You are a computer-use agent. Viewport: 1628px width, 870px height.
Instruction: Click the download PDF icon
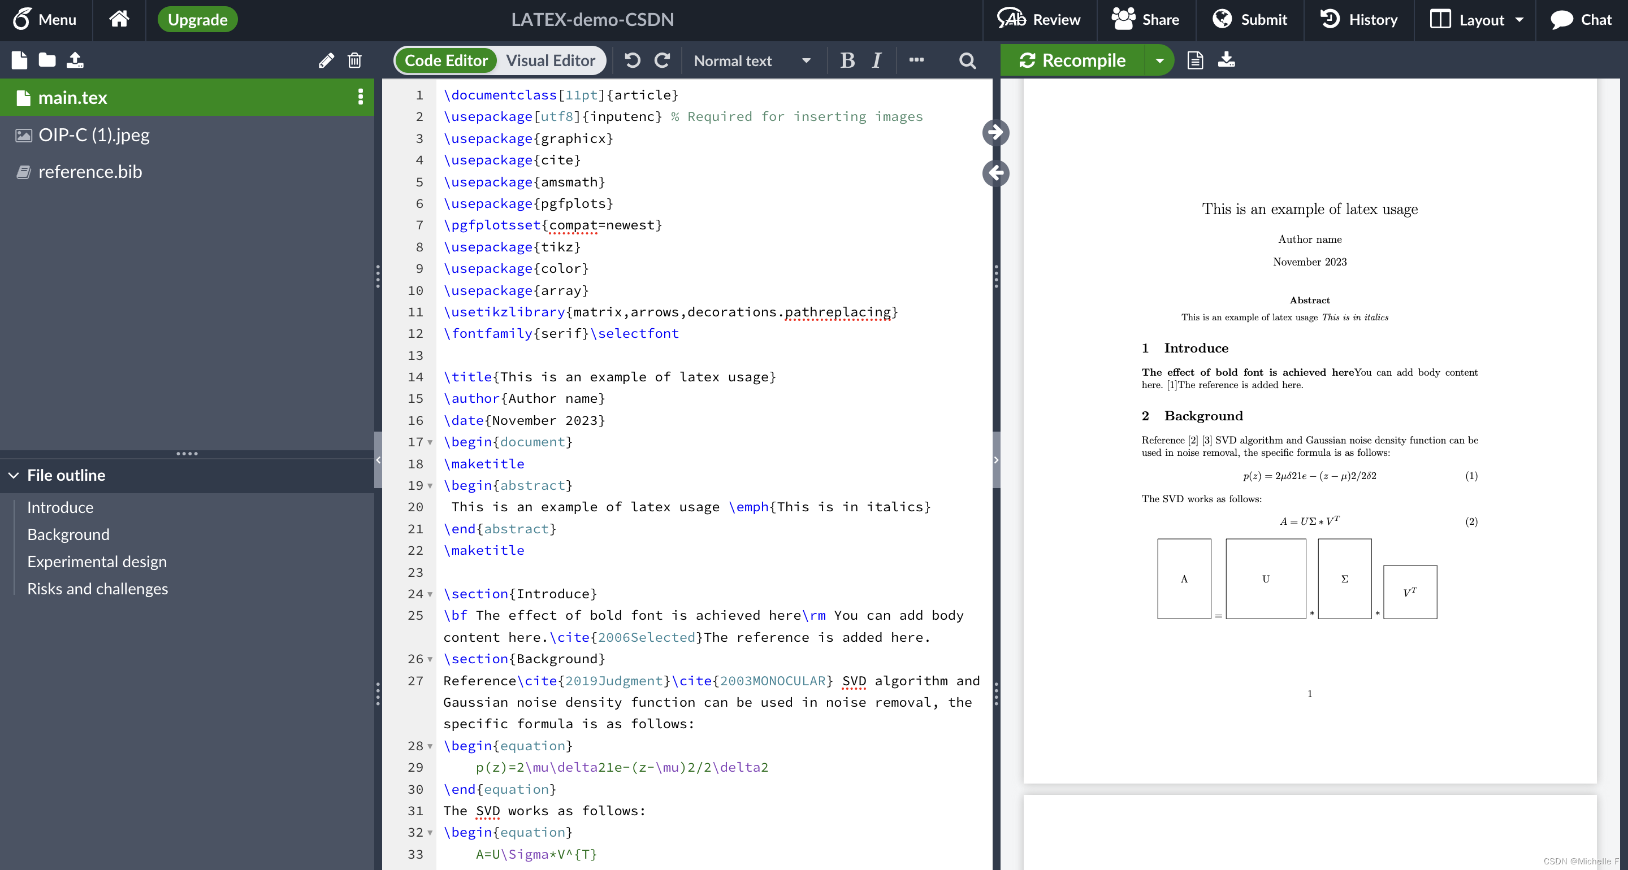click(x=1226, y=60)
